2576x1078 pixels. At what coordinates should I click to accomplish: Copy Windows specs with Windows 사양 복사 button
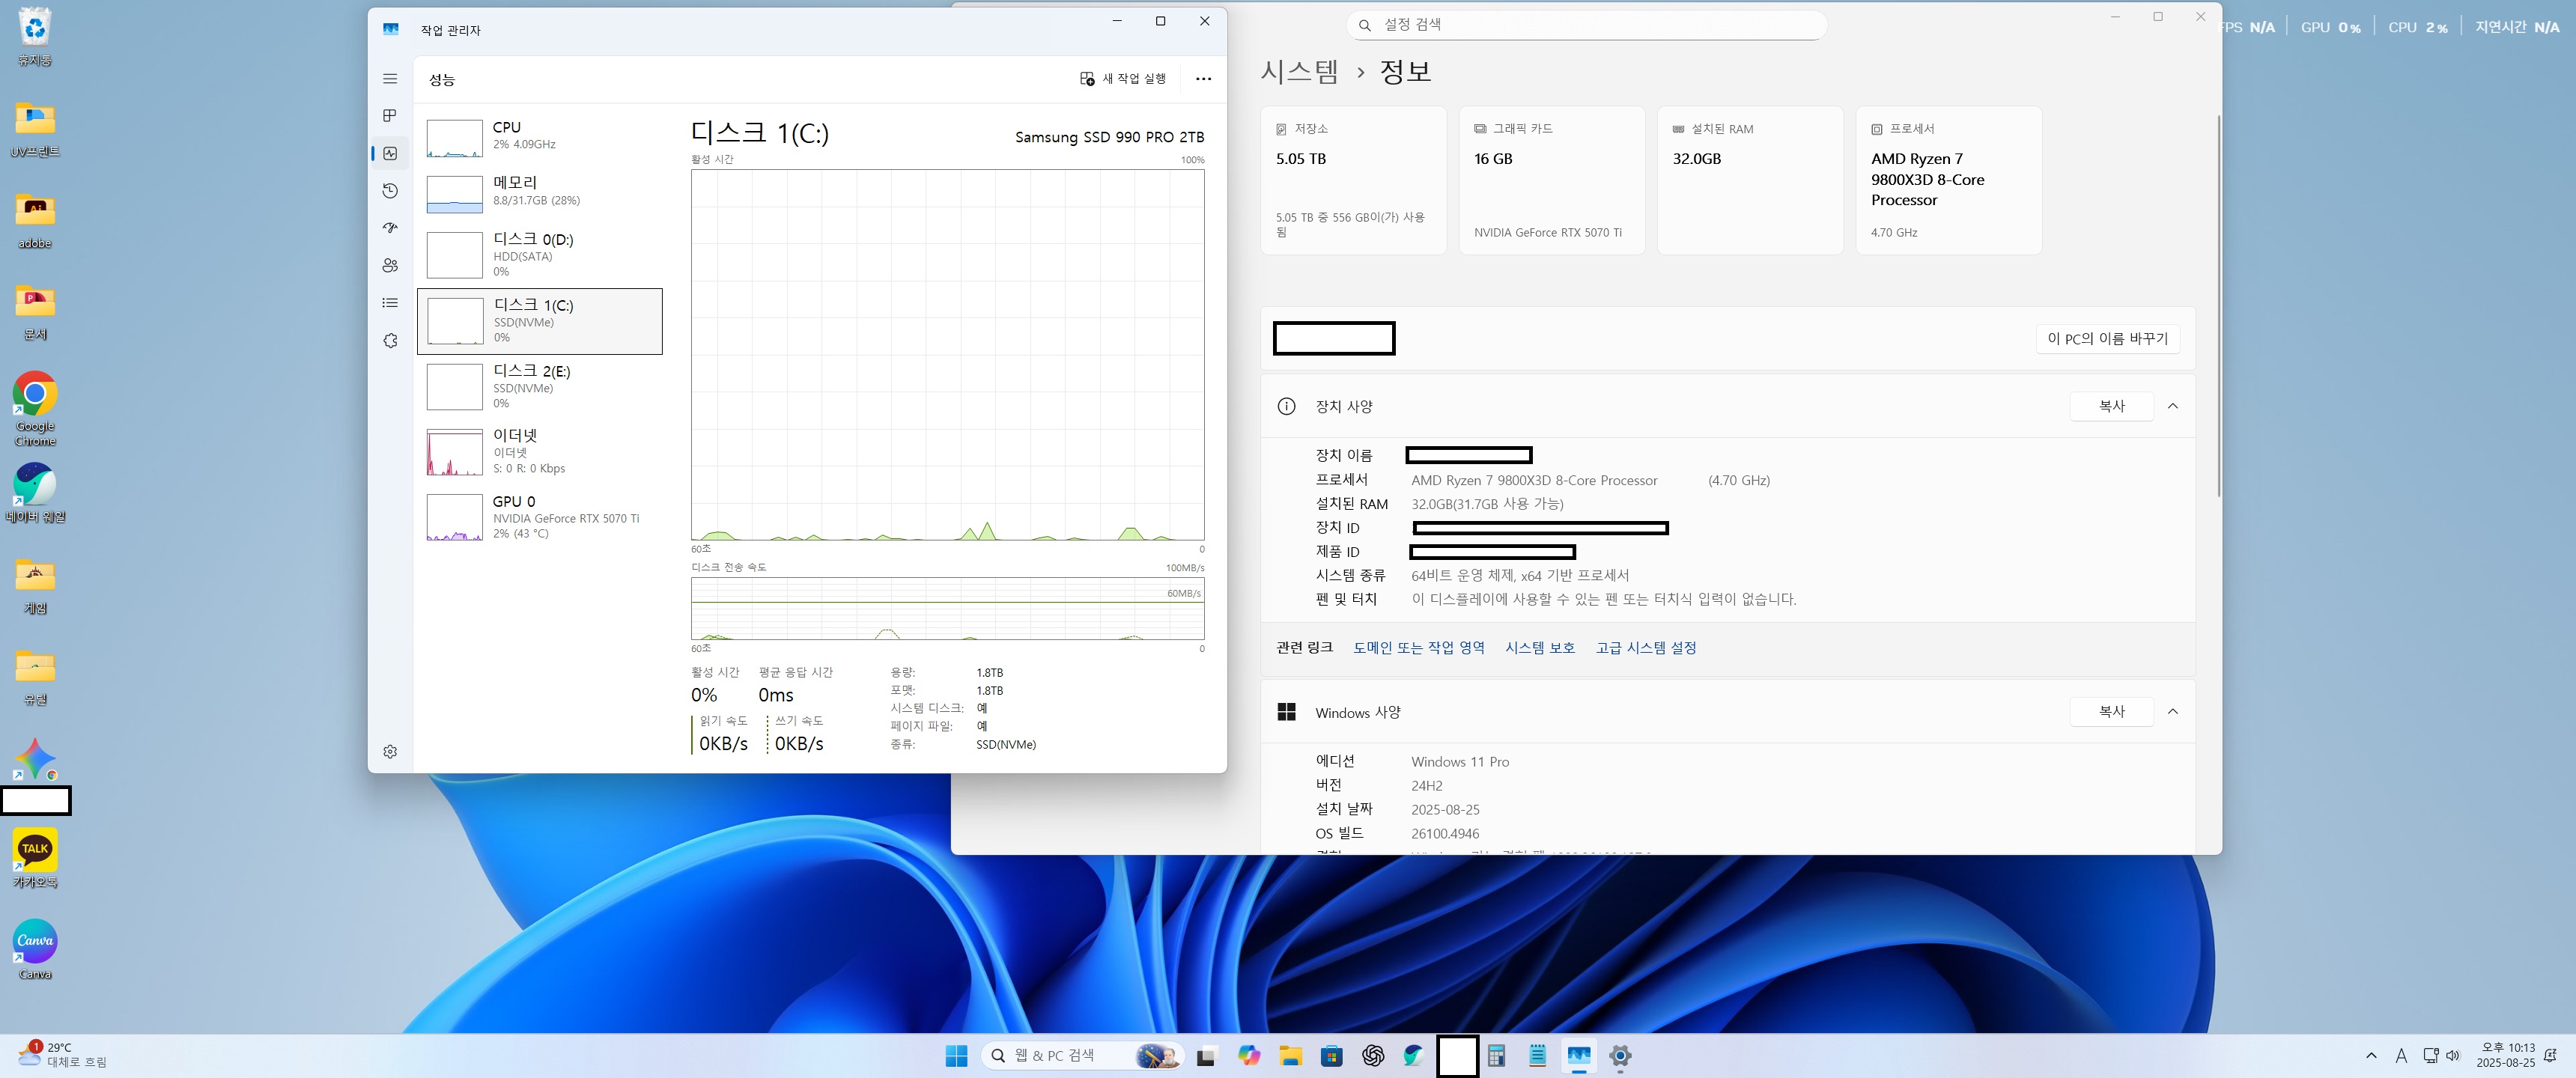click(2111, 711)
